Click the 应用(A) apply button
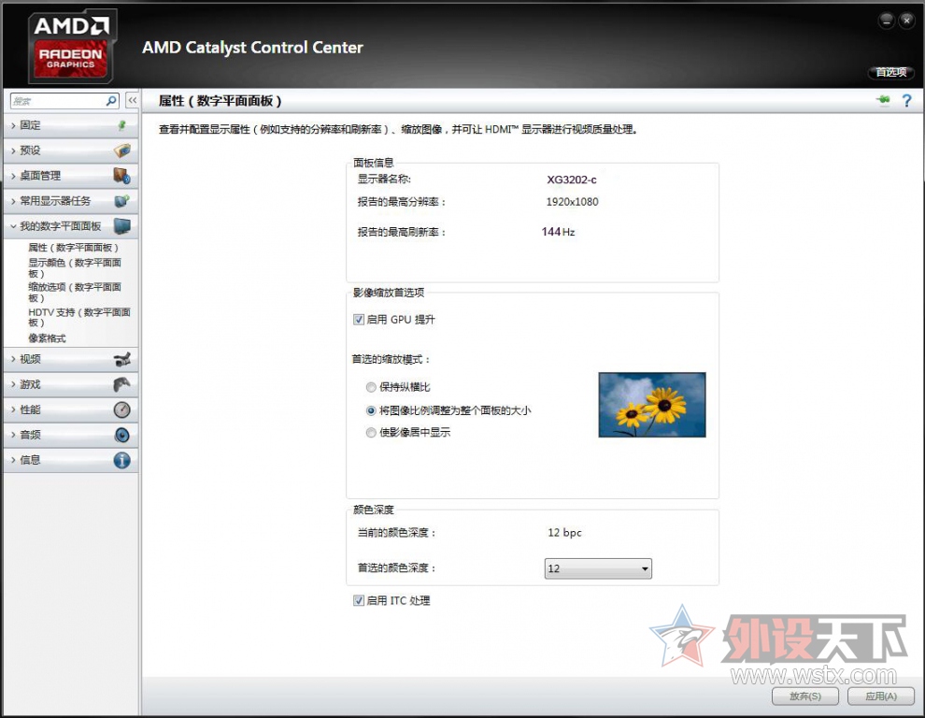 [x=881, y=696]
